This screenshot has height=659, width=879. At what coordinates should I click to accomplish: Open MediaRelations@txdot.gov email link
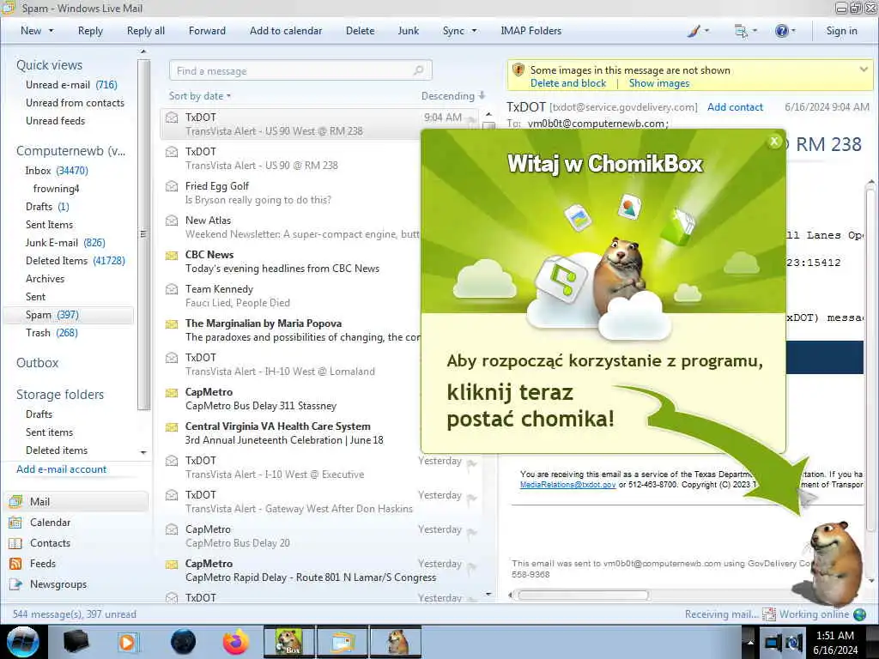pyautogui.click(x=567, y=485)
